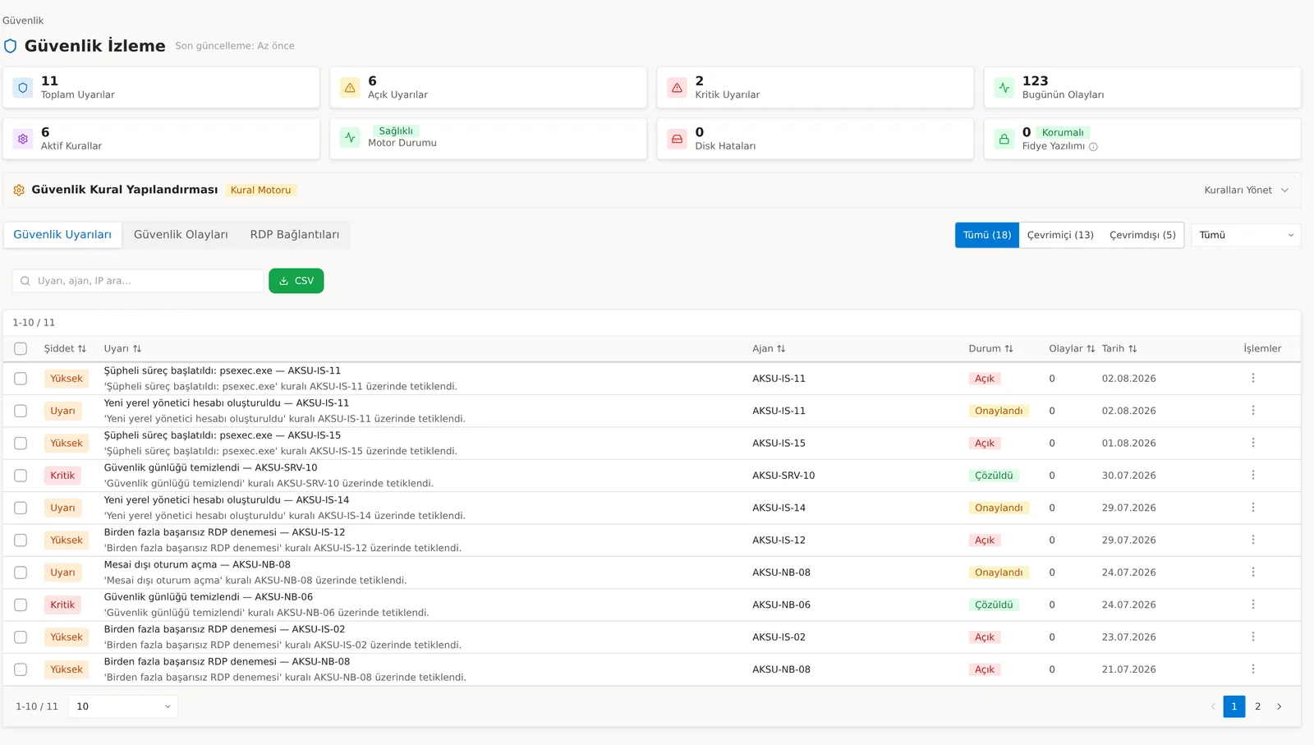The image size is (1314, 745).
Task: Switch to the Güvenlik Olayları tab
Action: (x=181, y=235)
